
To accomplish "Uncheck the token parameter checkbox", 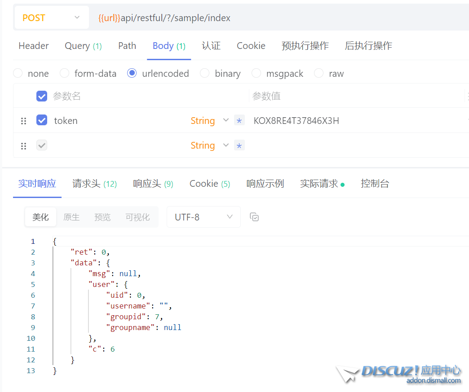I will [42, 120].
